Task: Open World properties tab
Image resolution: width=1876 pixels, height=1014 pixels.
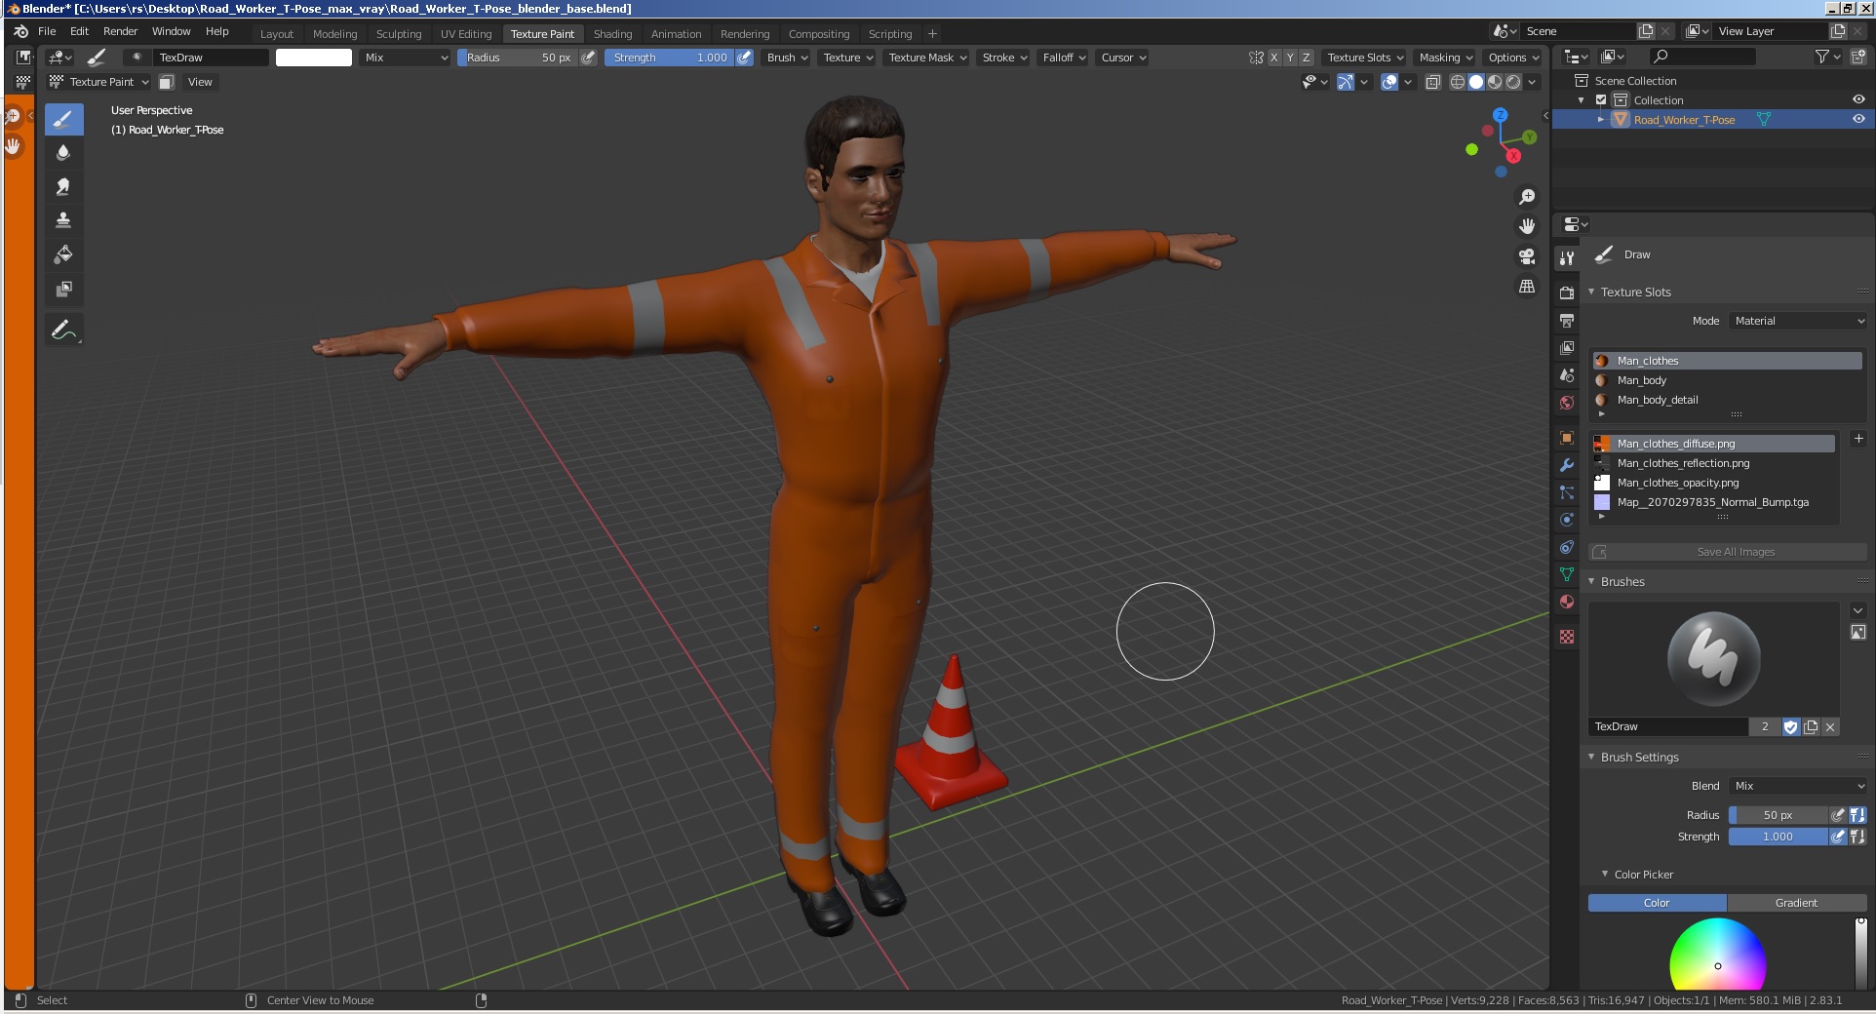Action: pos(1567,402)
